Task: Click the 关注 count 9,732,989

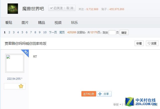Action: 92,9
